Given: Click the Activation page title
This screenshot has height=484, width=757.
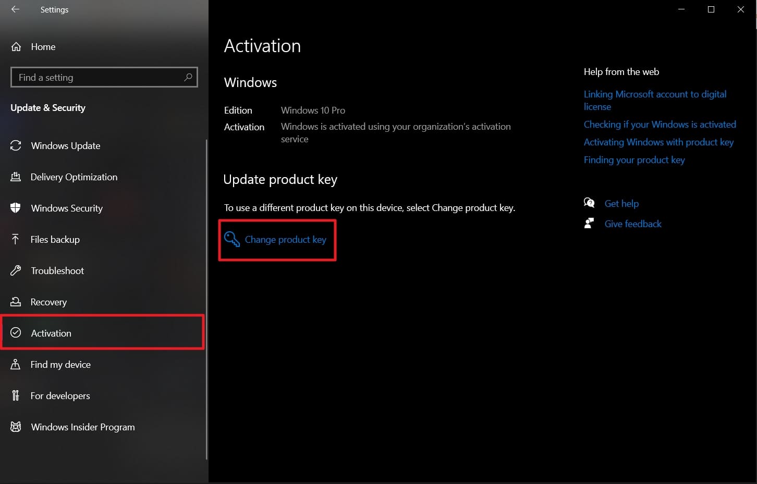Looking at the screenshot, I should click(x=262, y=46).
